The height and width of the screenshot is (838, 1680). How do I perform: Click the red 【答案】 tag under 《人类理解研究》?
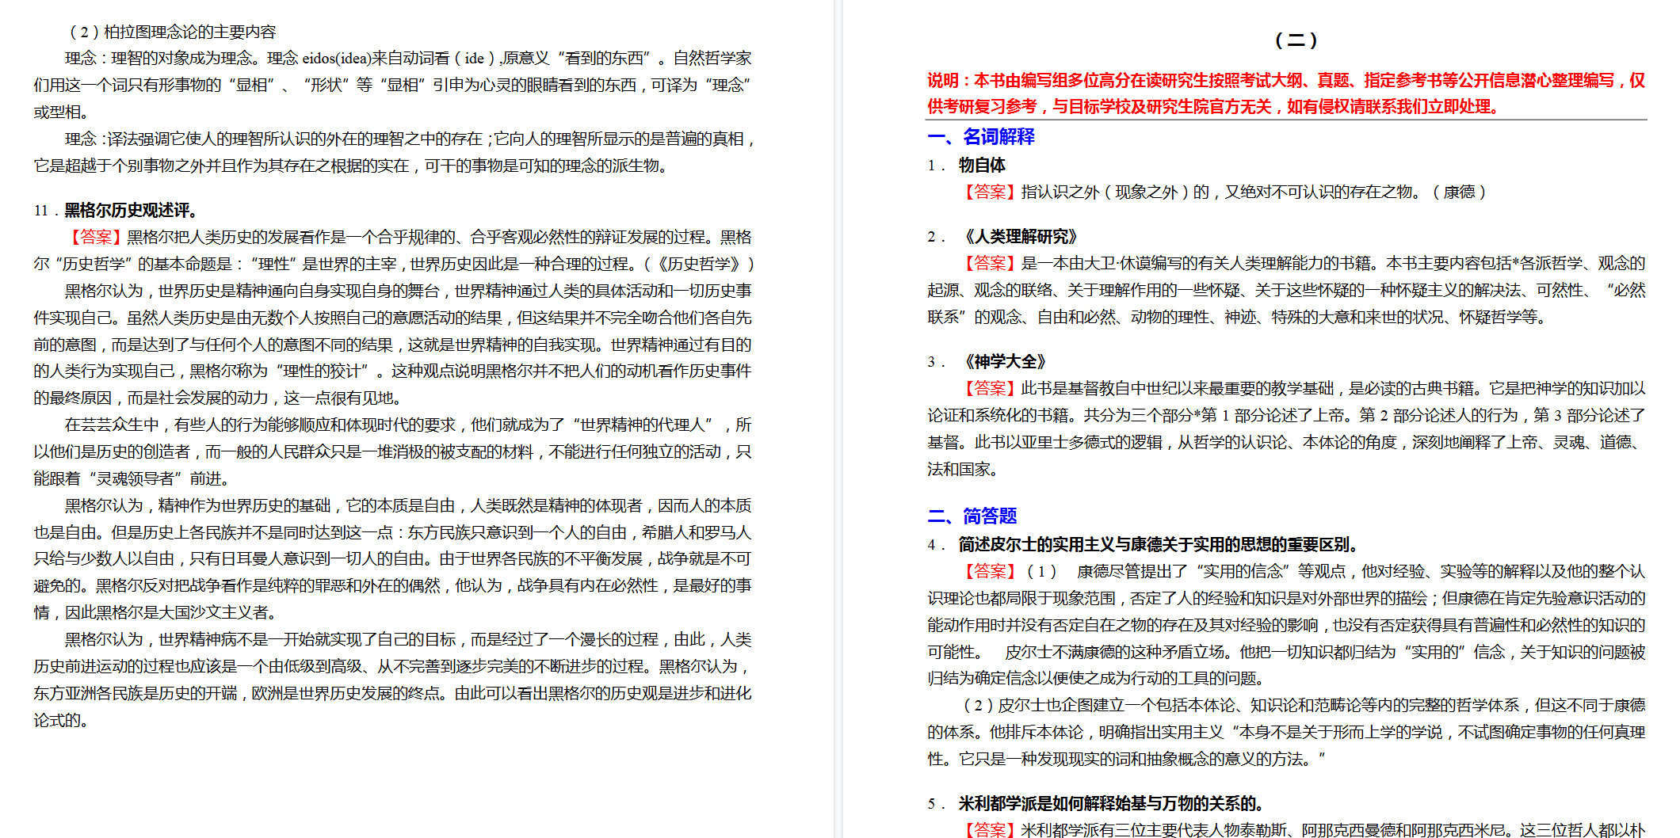click(x=989, y=264)
